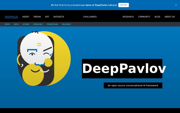180x113 pixels.
Task: View the RELEASES link
Action: tap(66, 24)
